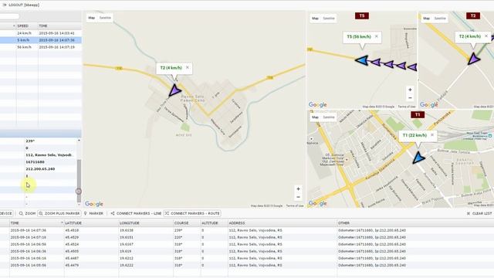The image size is (494, 278).
Task: Zoom out on the T5 mini map
Action: point(410,98)
